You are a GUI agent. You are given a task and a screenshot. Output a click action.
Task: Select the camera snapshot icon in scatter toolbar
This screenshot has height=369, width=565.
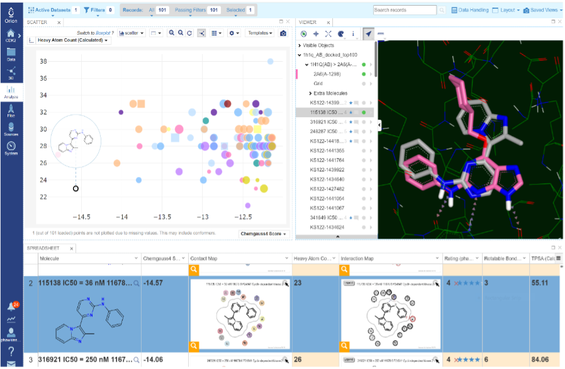[x=284, y=33]
